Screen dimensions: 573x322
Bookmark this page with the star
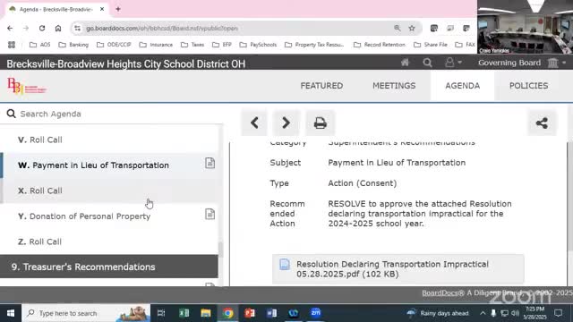tap(412, 28)
